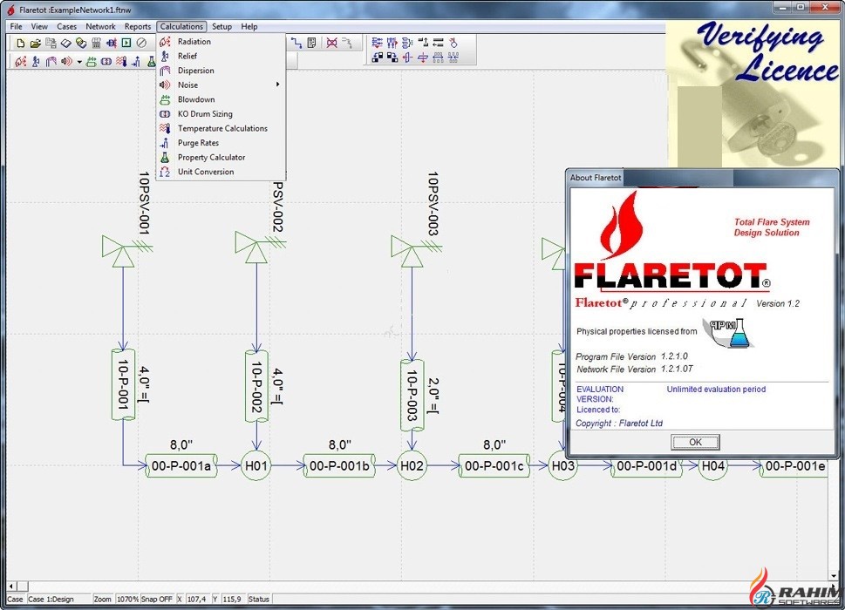Open Radiation calculation from lower toolbar icon
The width and height of the screenshot is (845, 610).
[x=20, y=61]
